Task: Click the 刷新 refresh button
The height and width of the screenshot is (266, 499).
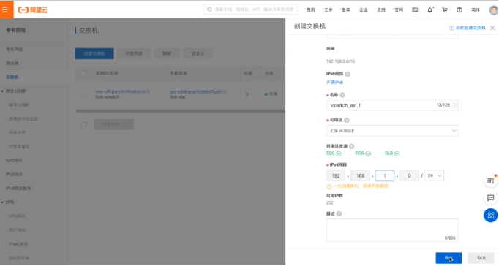Action: 167,53
